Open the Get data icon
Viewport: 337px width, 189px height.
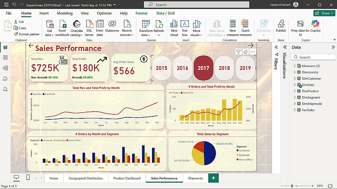tap(50, 24)
